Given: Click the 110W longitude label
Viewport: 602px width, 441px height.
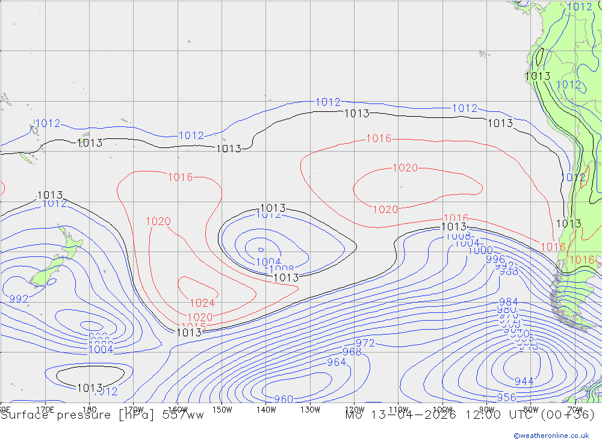Looking at the screenshot, I should click(x=399, y=410).
